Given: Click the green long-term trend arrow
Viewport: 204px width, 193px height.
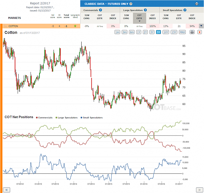Looking at the screenshot, I should (75, 26).
